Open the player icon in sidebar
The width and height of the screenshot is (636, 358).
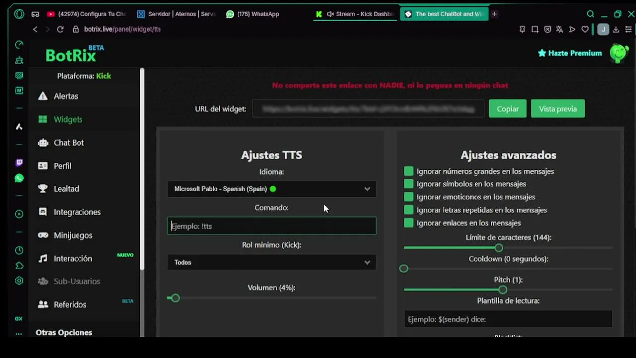tap(19, 214)
